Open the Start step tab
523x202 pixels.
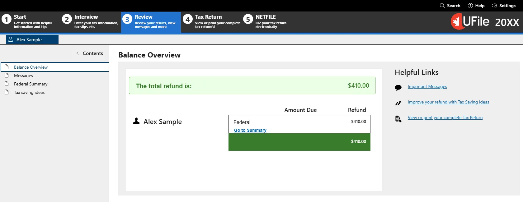pyautogui.click(x=30, y=22)
